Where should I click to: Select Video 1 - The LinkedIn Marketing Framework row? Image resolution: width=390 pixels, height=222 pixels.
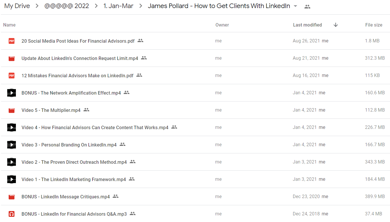coord(195,179)
